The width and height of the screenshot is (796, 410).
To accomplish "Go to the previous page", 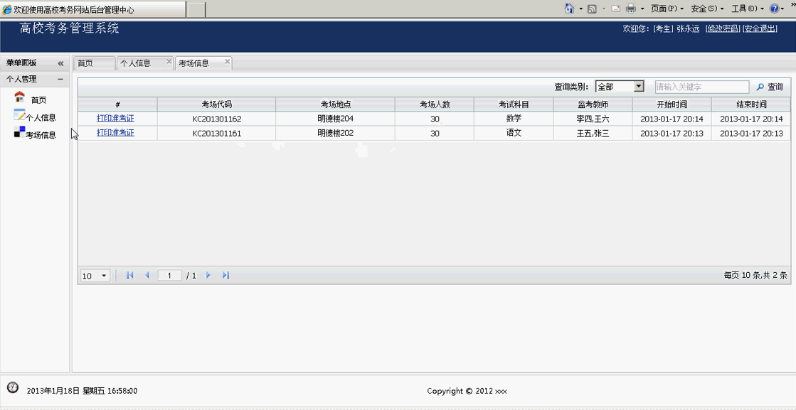I will tap(147, 275).
